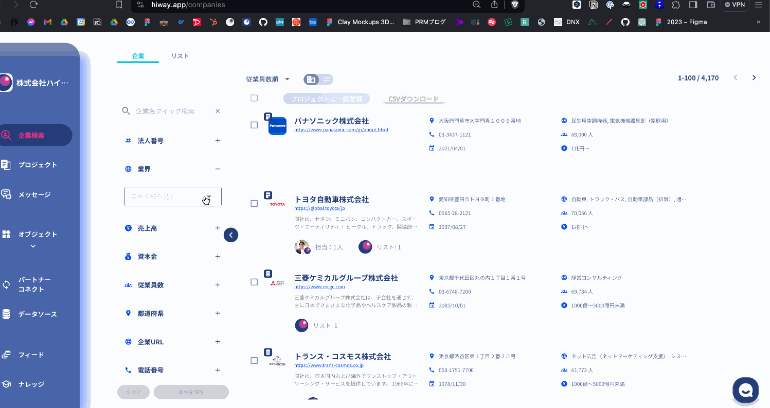Viewport: 770px width, 408px height.
Task: Expand the 企業URL filter
Action: pyautogui.click(x=218, y=342)
